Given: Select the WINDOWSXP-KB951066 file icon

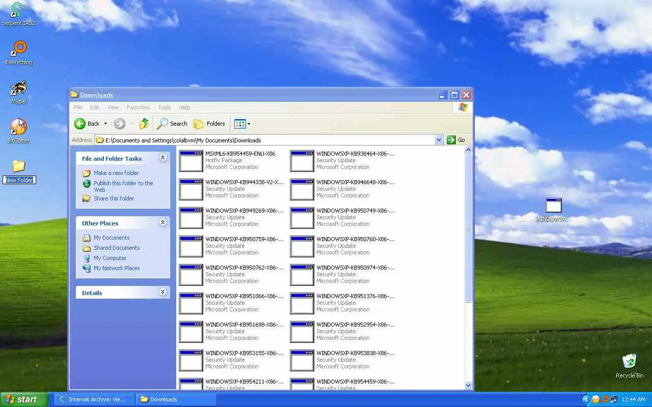Looking at the screenshot, I should [191, 303].
